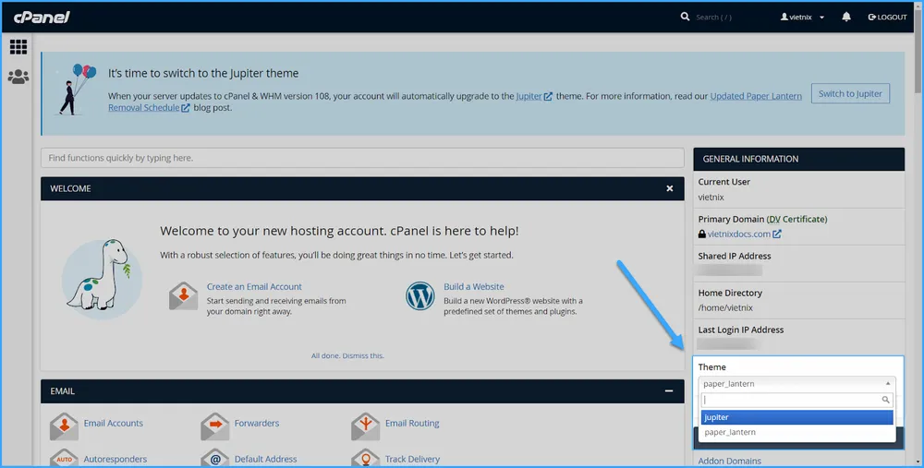Click the Logout link
This screenshot has height=468, width=924.
point(887,17)
